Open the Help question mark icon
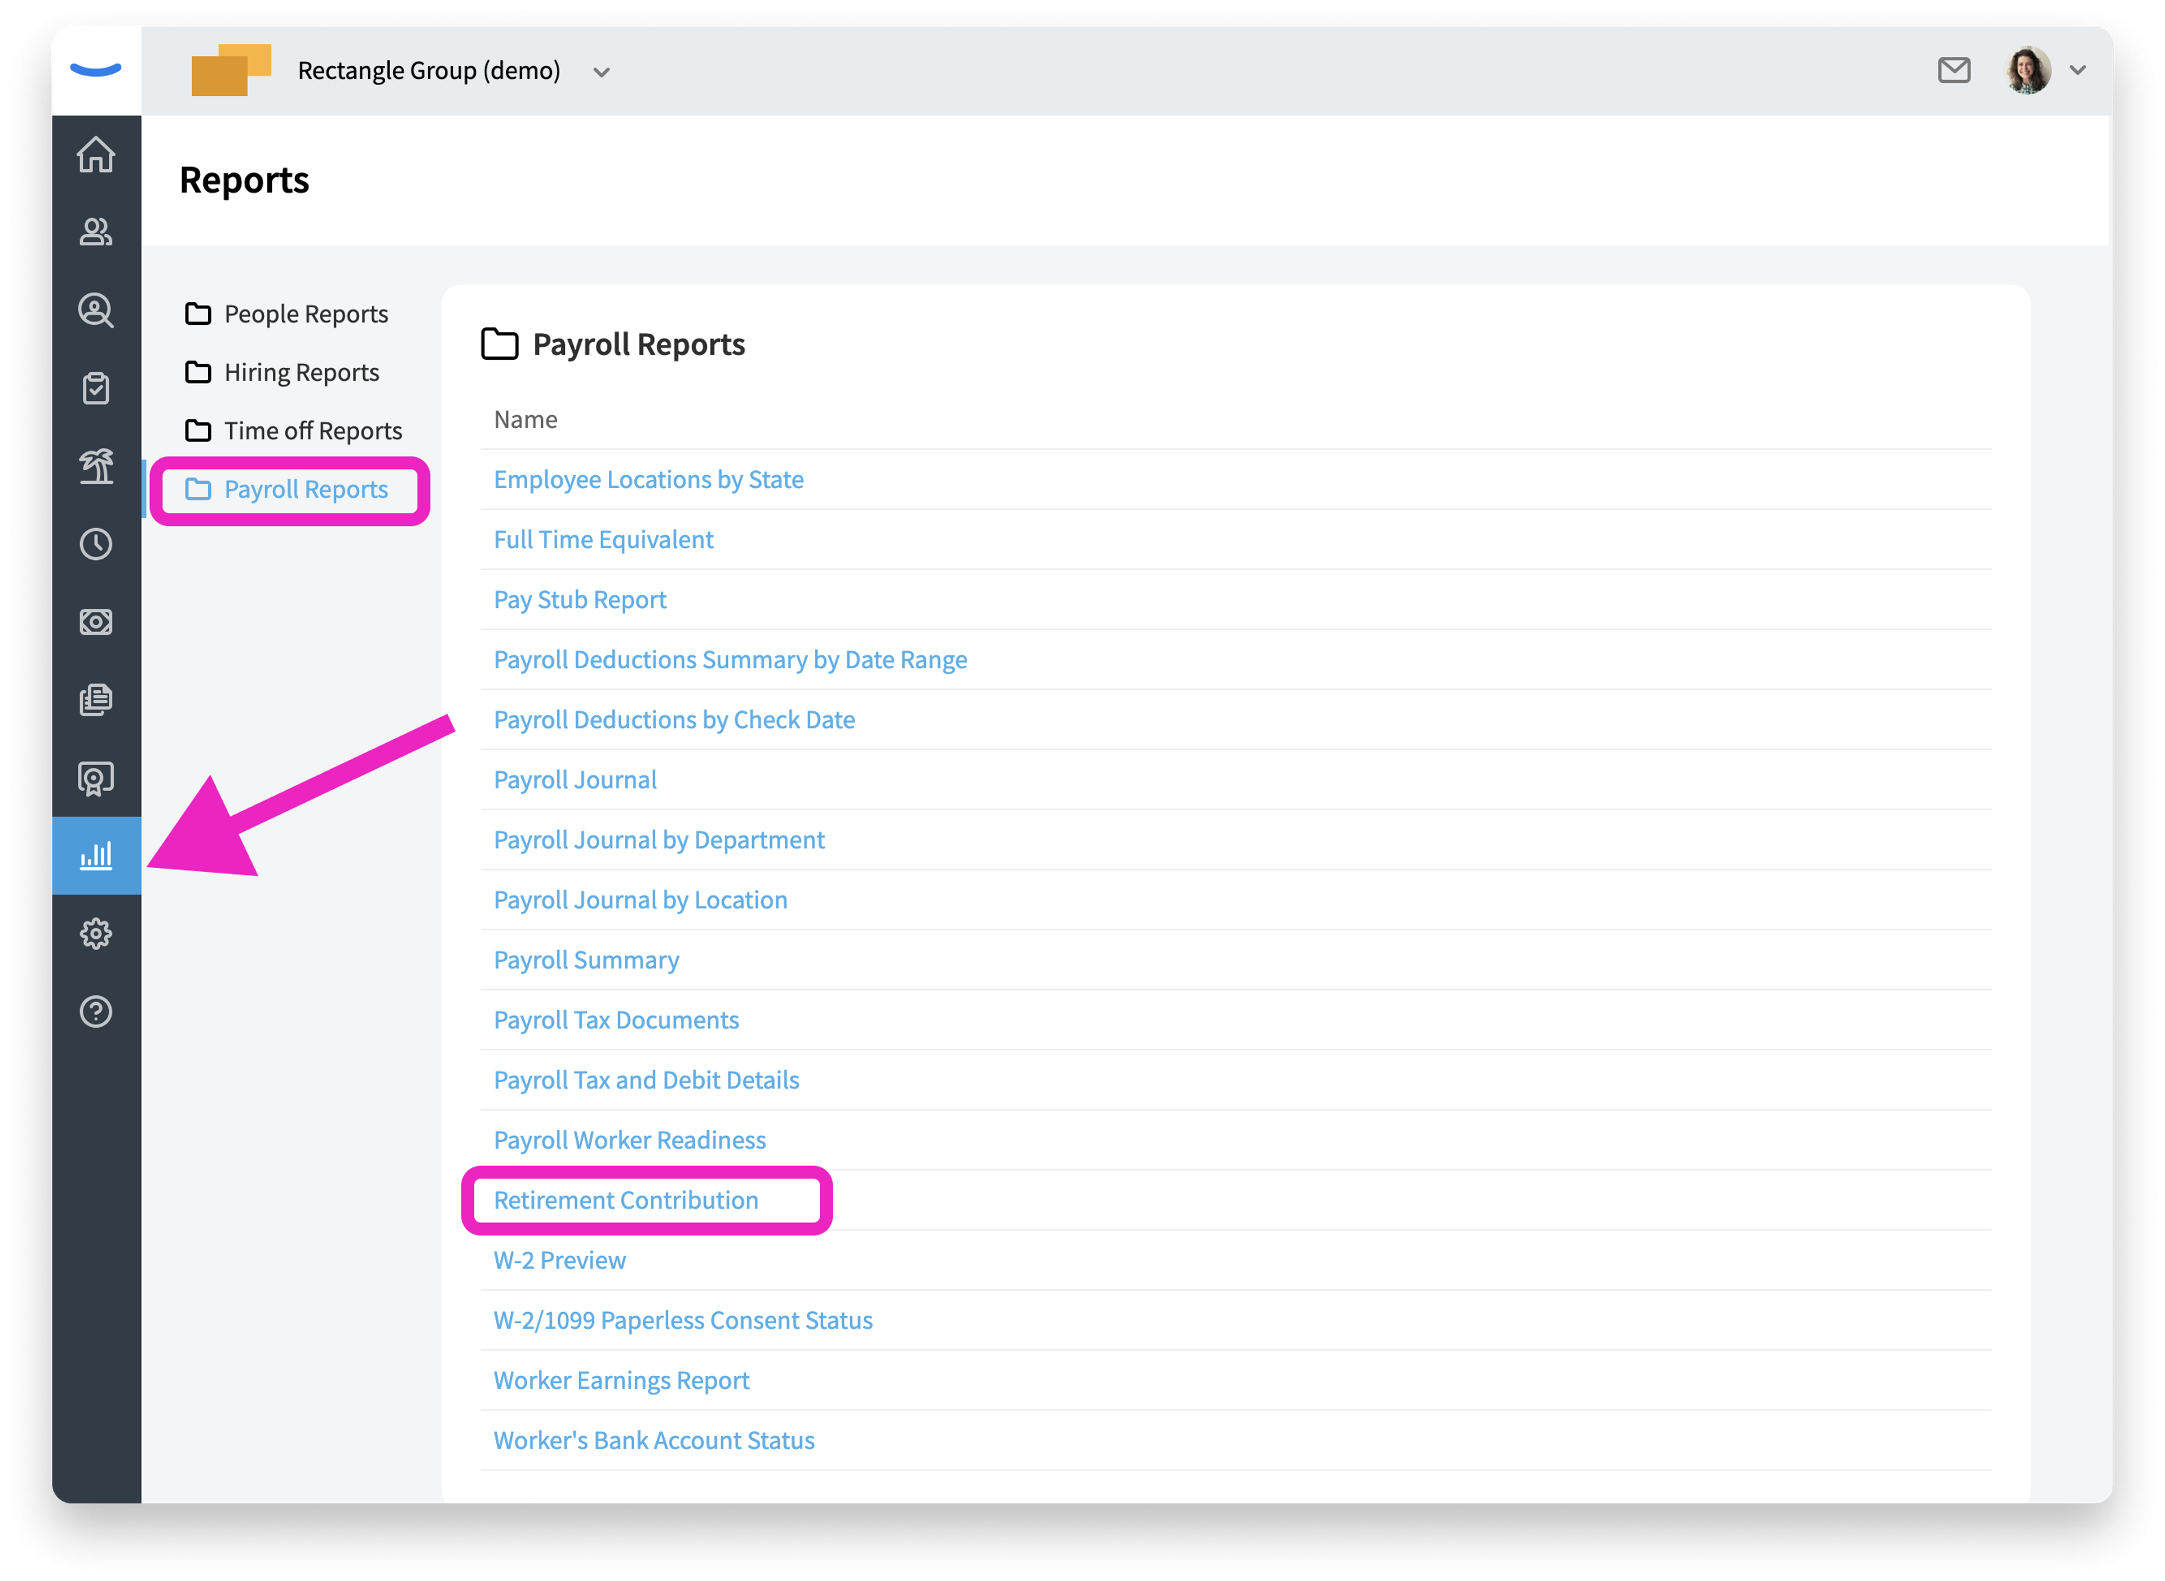The width and height of the screenshot is (2165, 1581). tap(96, 1012)
